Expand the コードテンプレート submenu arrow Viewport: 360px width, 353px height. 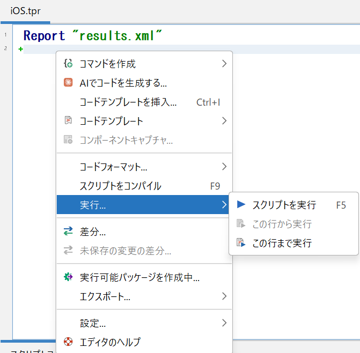pyautogui.click(x=224, y=120)
